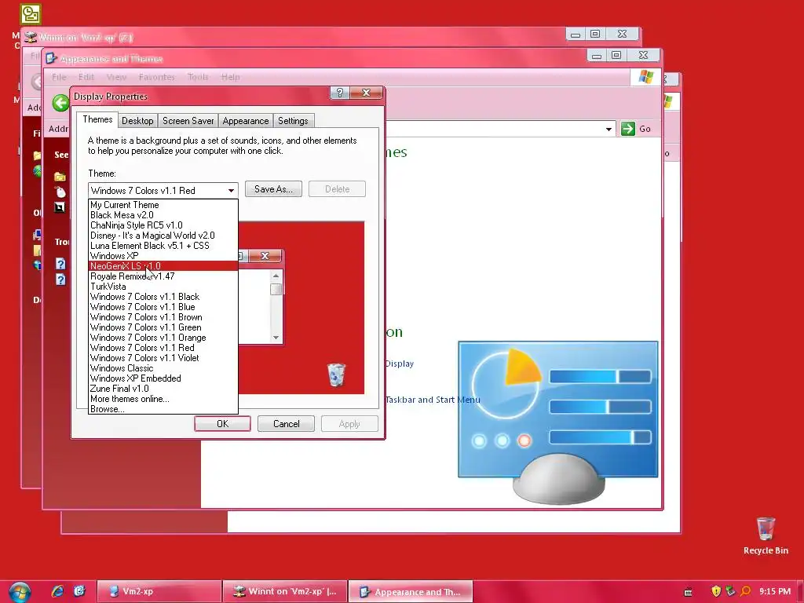Choose Windows 7 Colors v1.1 Green
Image resolution: width=804 pixels, height=603 pixels.
click(163, 327)
